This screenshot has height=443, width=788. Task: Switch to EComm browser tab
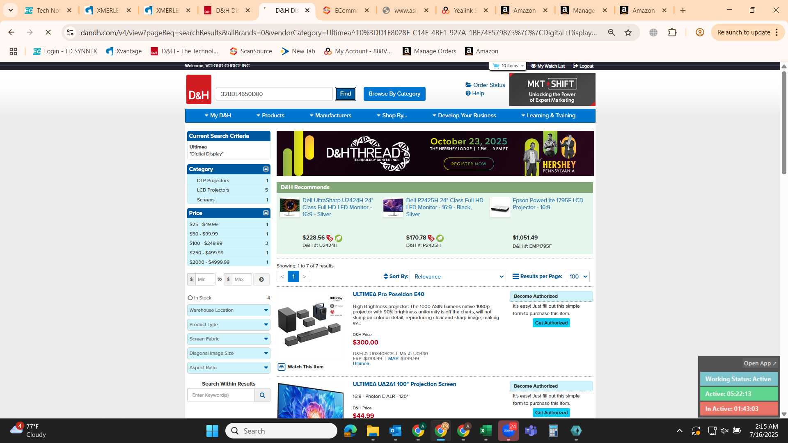pyautogui.click(x=346, y=11)
